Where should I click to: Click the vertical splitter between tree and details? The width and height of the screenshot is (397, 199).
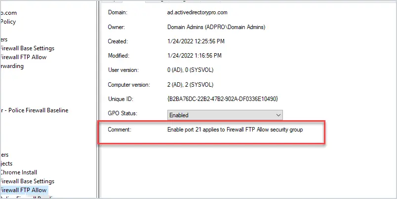[x=98, y=99]
